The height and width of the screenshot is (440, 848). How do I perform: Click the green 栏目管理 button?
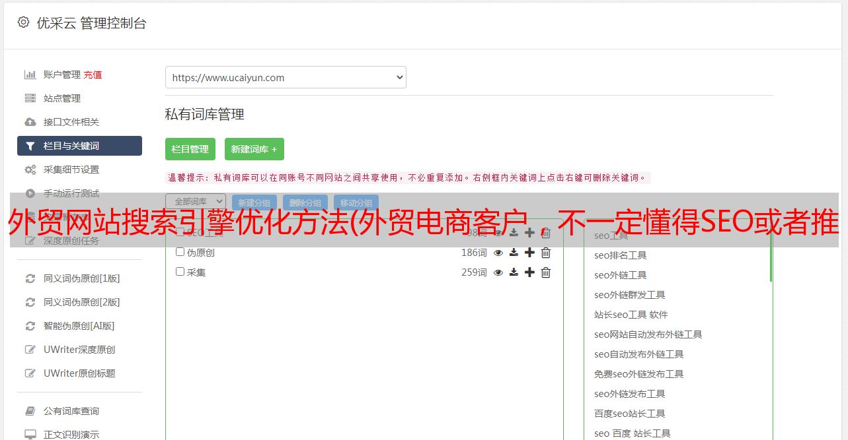point(190,149)
